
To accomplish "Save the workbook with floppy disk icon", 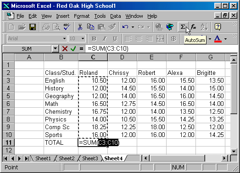I will [x=33, y=27].
